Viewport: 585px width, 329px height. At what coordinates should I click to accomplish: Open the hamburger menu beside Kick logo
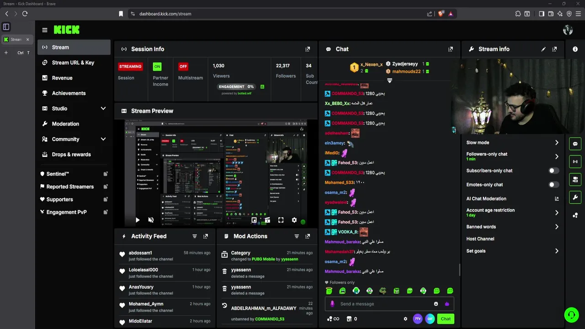pyautogui.click(x=45, y=30)
